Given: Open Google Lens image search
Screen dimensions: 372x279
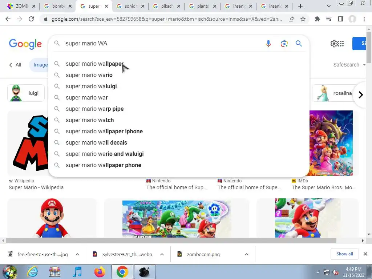Looking at the screenshot, I should 284,44.
